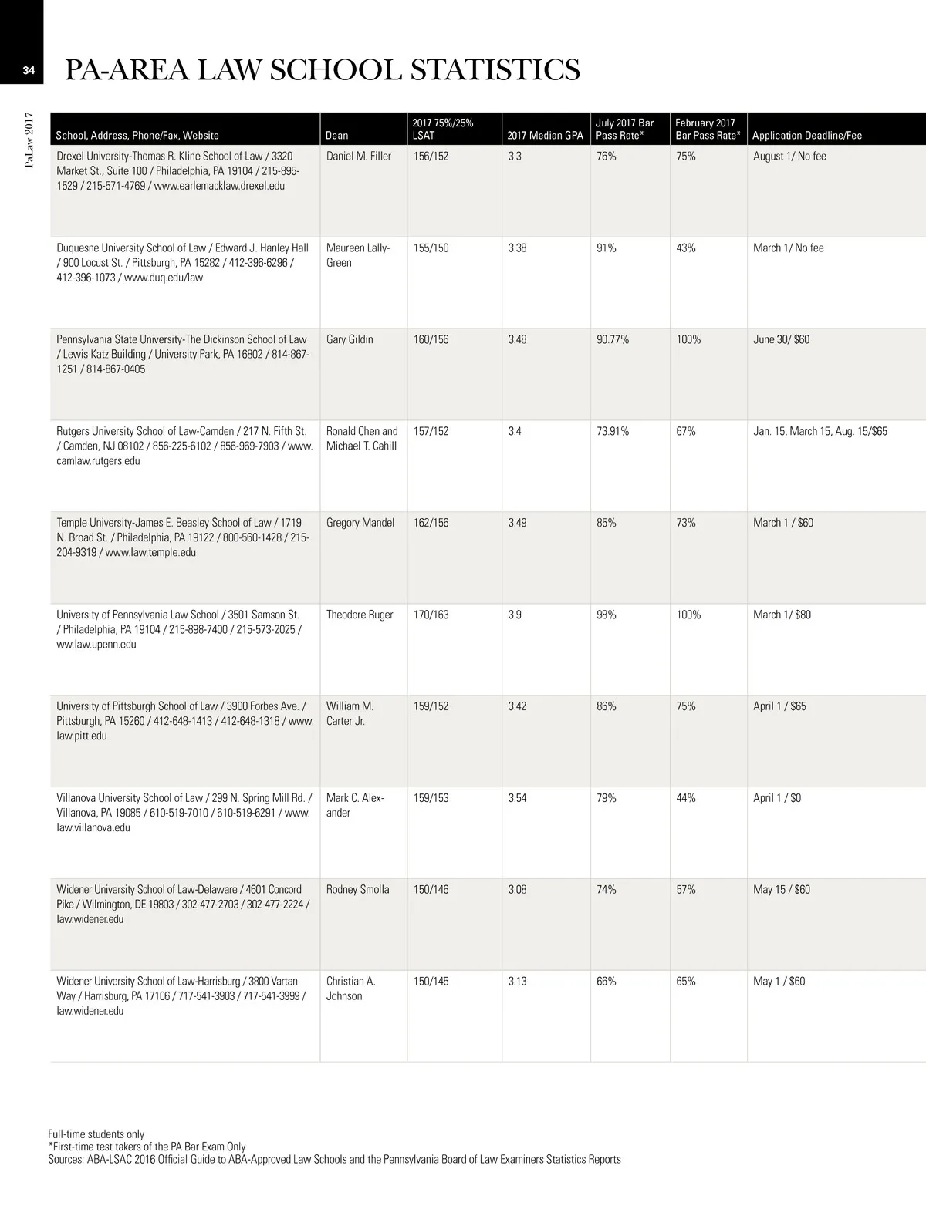Click Duquesne's 43% February pass rate
The image size is (926, 1206).
point(686,248)
